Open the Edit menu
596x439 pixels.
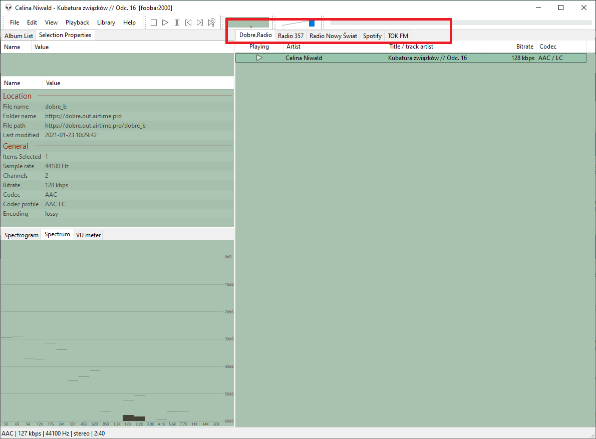click(32, 23)
